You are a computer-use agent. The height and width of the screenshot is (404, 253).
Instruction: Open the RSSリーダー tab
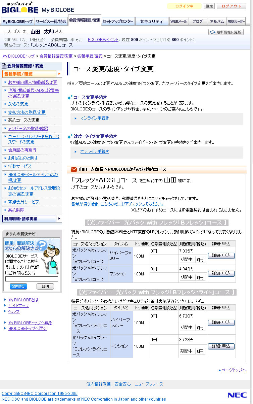pos(236,21)
